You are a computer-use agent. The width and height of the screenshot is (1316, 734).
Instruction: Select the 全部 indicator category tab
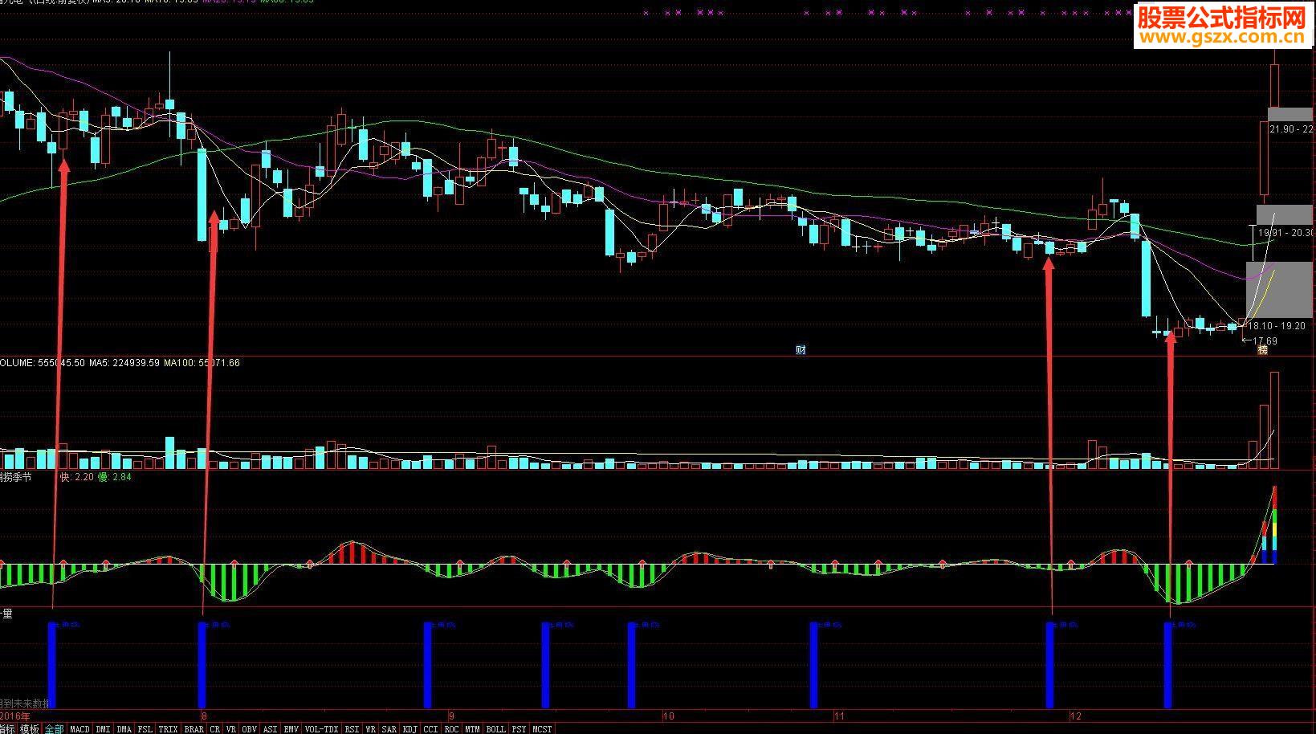click(x=54, y=729)
